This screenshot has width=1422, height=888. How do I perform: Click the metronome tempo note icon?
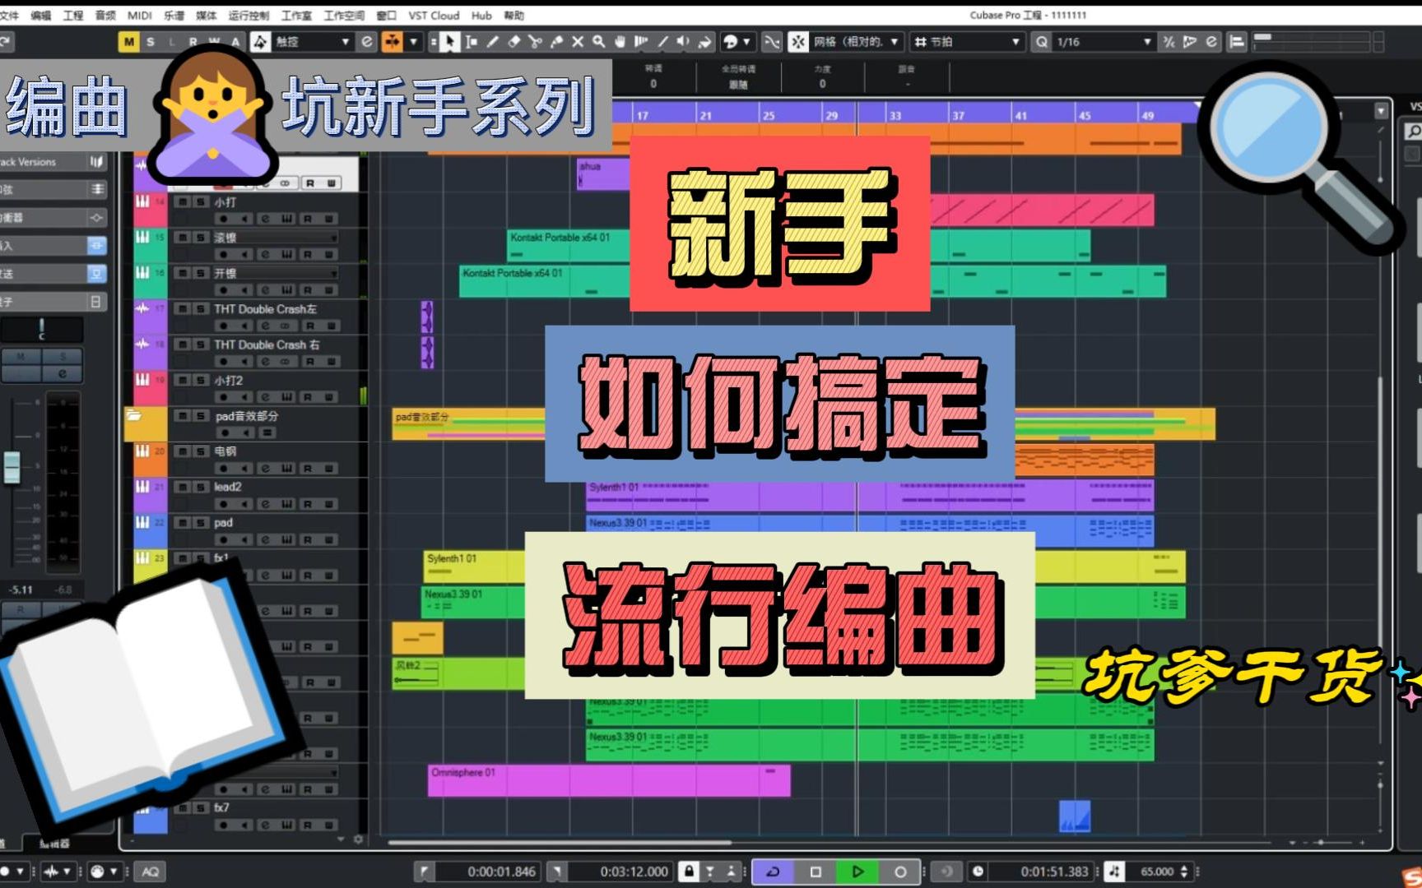(x=1114, y=872)
